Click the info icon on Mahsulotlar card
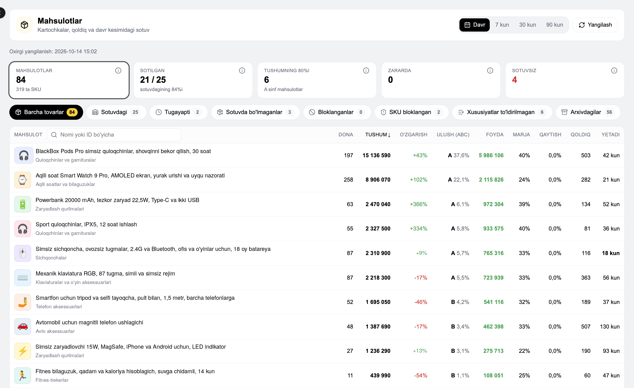This screenshot has width=634, height=388. pyautogui.click(x=118, y=70)
